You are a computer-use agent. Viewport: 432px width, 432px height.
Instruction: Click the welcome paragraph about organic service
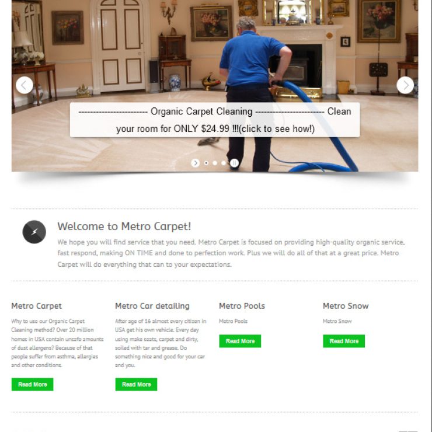(x=231, y=253)
